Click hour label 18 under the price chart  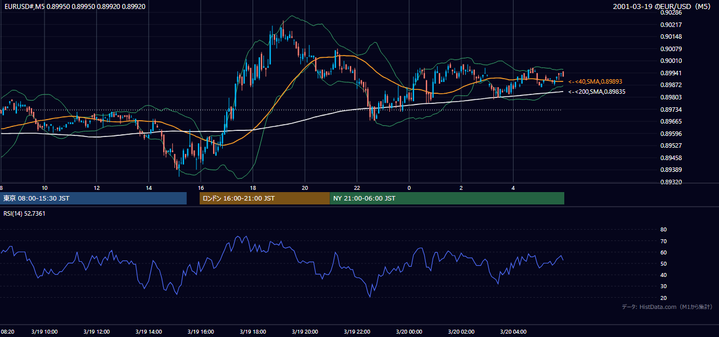tap(253, 188)
